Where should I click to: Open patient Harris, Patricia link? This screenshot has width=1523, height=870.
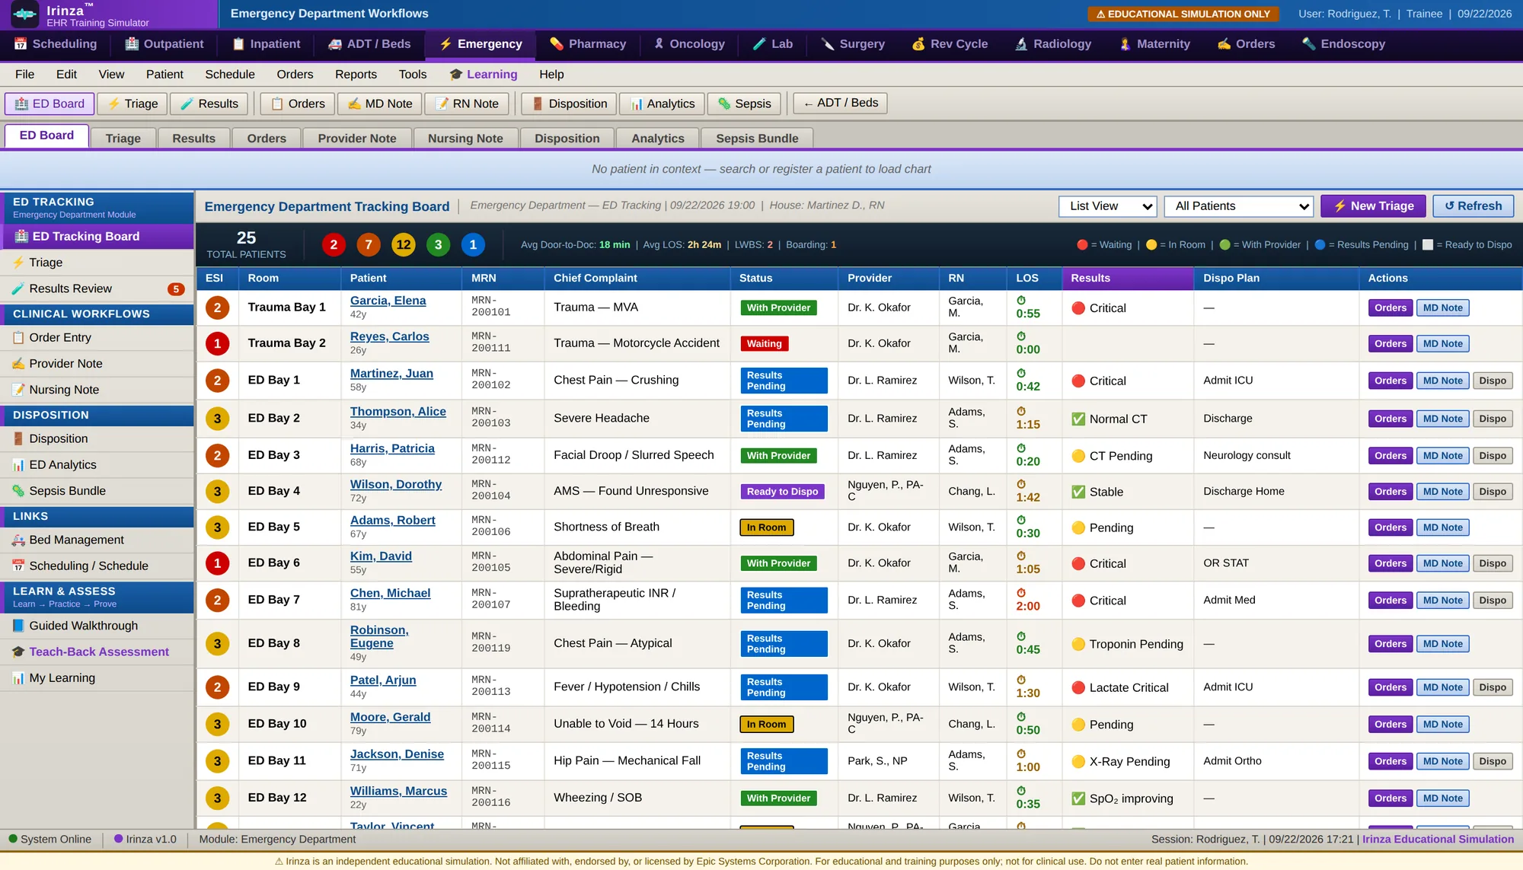(392, 449)
